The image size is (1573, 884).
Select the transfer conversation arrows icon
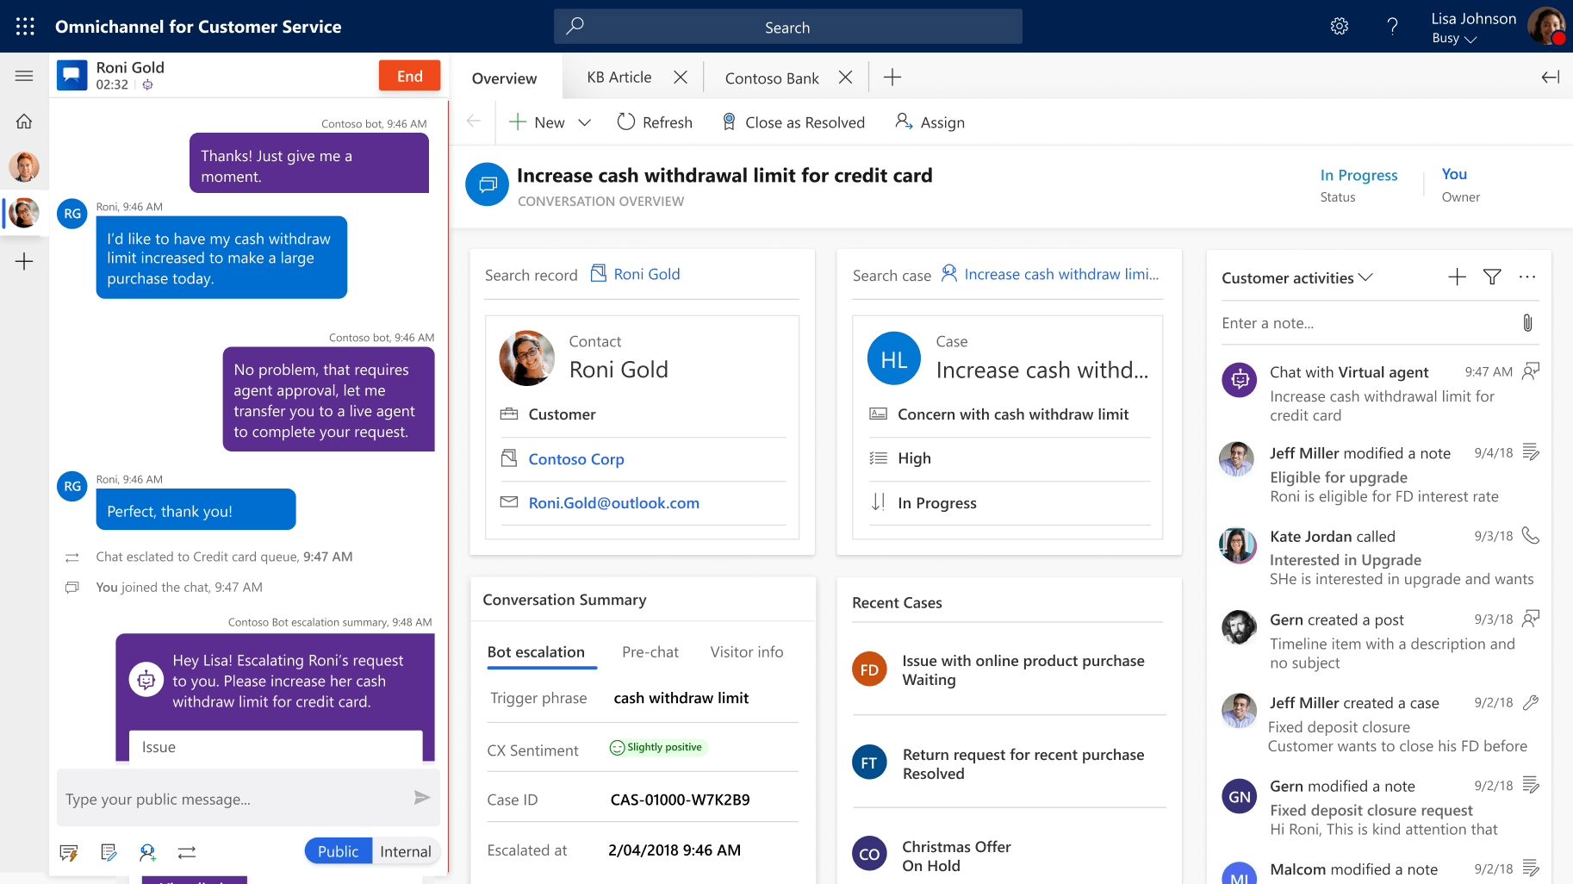tap(186, 852)
